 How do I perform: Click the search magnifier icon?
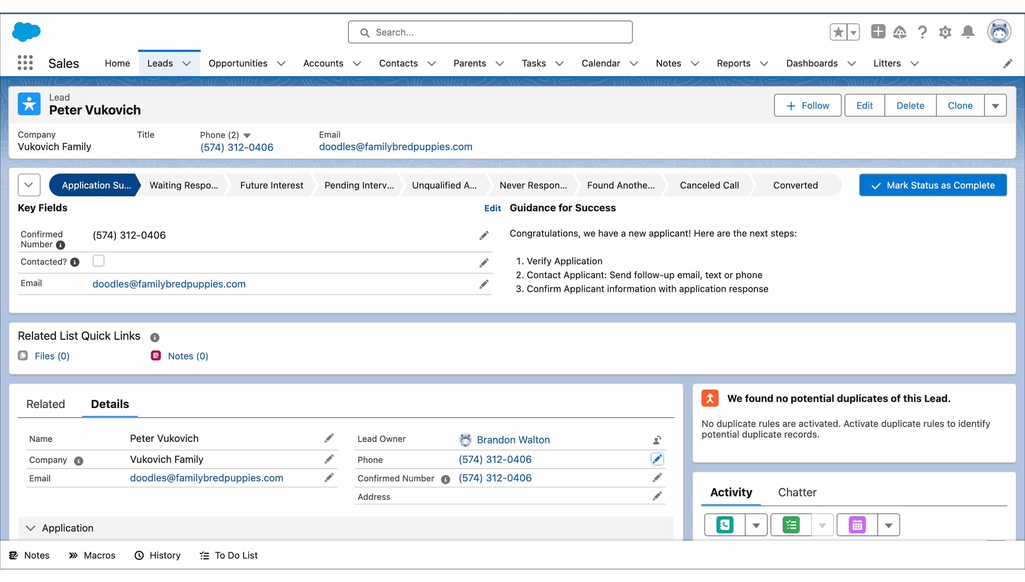pos(363,32)
